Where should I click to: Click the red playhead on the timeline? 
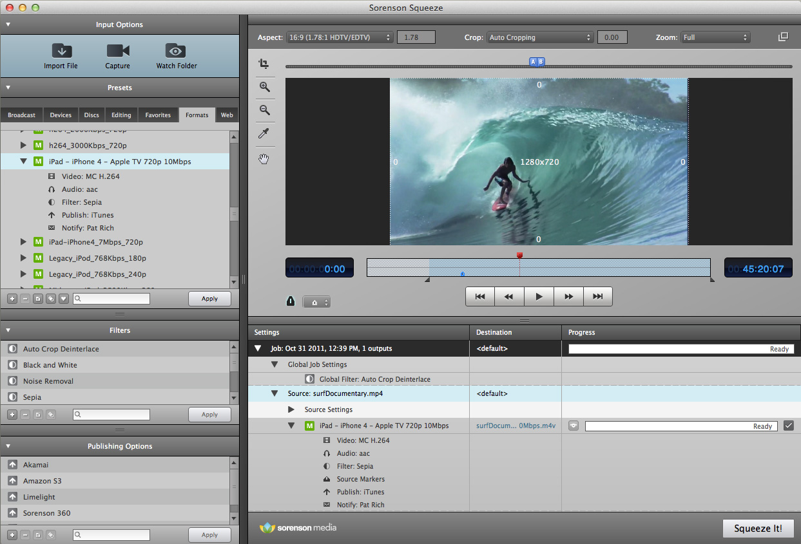(x=519, y=256)
